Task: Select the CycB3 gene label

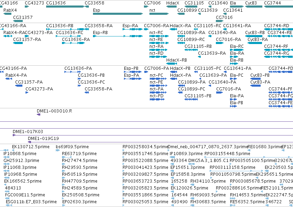Action: coord(251,3)
